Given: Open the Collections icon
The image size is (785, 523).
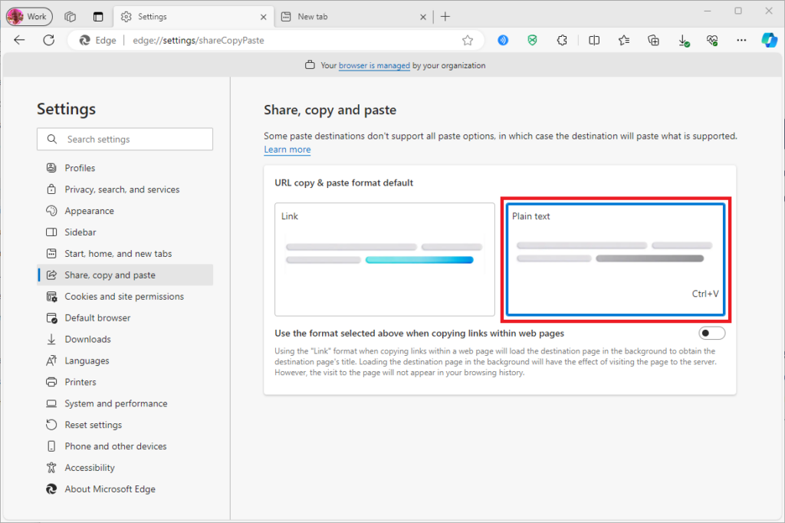Looking at the screenshot, I should click(653, 40).
